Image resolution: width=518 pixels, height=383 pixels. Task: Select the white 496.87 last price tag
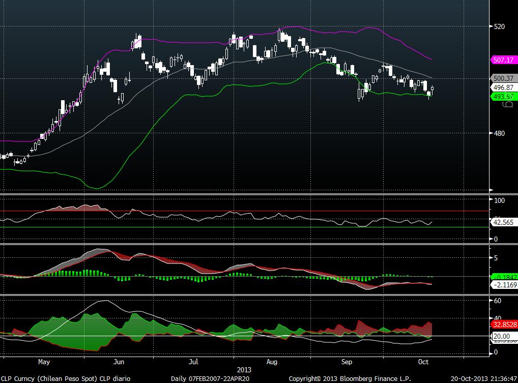click(x=504, y=87)
